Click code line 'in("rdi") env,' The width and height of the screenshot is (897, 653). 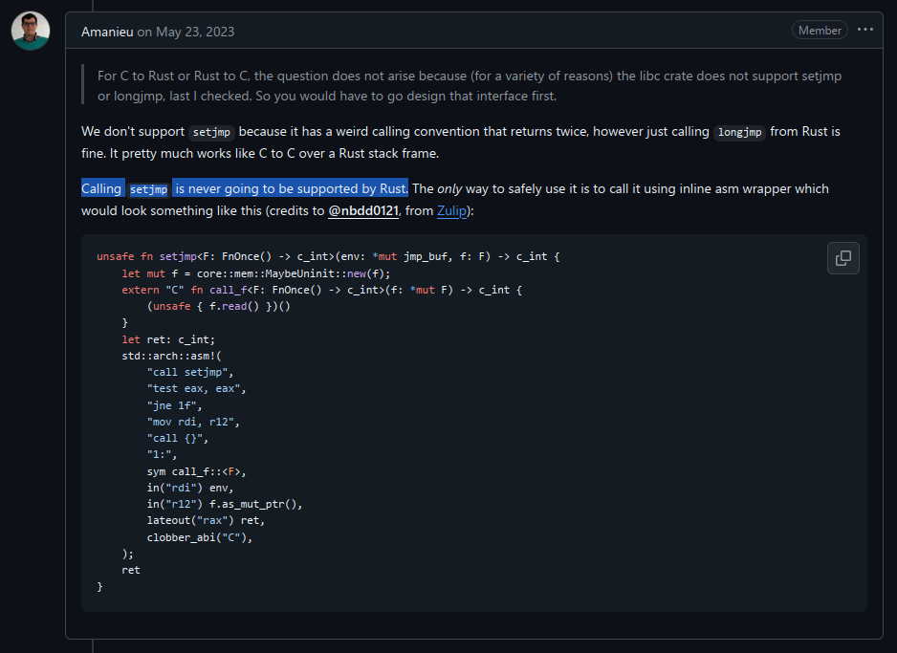190,488
